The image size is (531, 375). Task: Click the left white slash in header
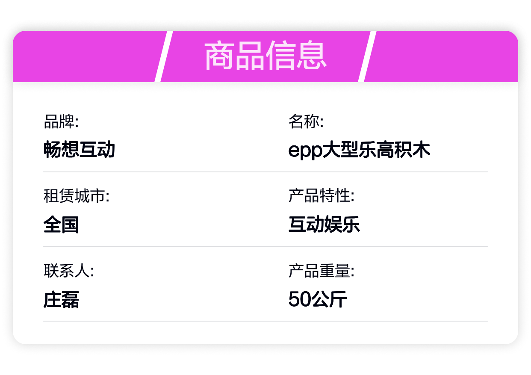point(163,56)
